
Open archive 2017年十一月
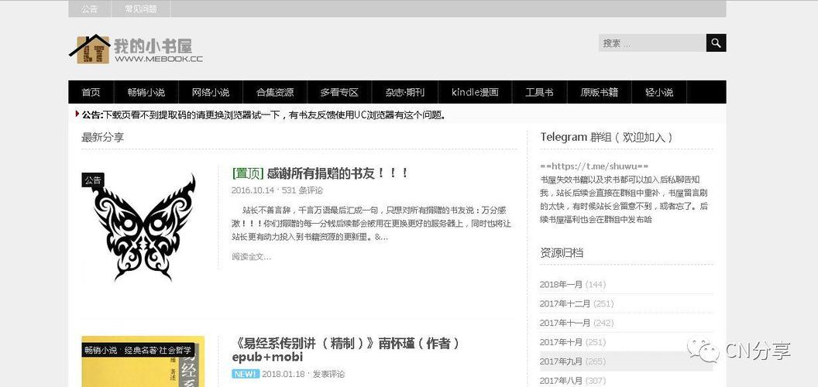click(565, 323)
